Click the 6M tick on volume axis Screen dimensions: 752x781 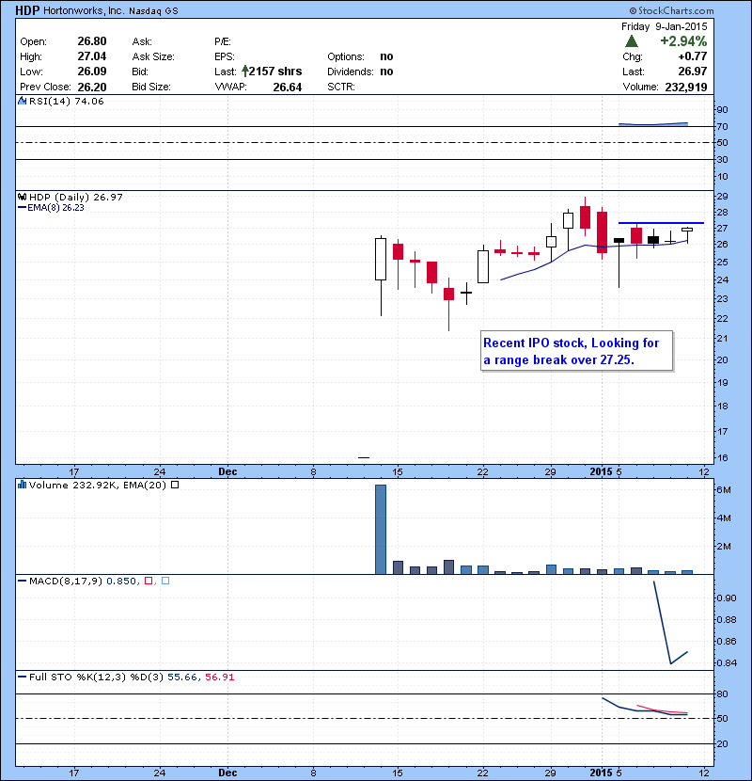click(724, 490)
